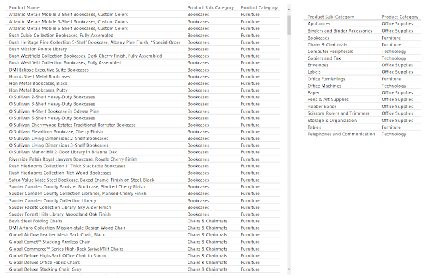The width and height of the screenshot is (429, 278).
Task: Click the scroll up arrow of the product table
Action: (x=289, y=10)
